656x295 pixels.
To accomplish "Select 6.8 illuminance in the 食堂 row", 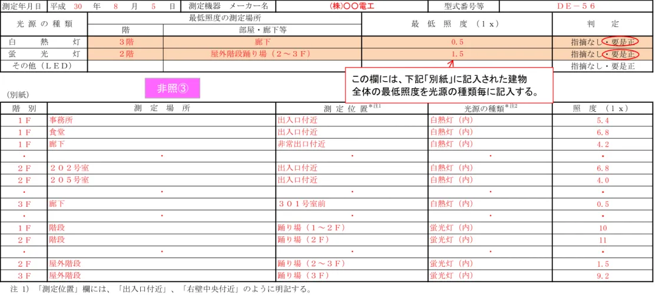I will click(603, 132).
